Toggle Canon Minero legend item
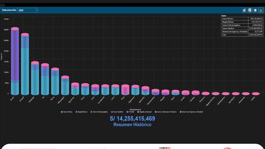This screenshot has width=265, height=149. (67, 112)
